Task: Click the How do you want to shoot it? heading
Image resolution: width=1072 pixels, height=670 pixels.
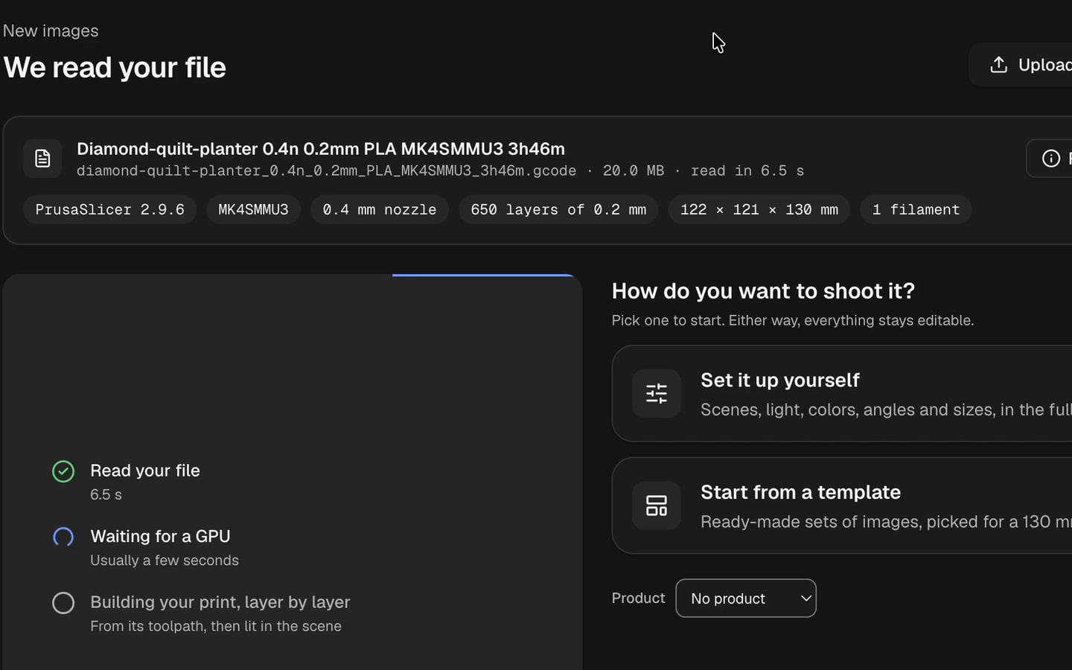Action: (x=763, y=291)
